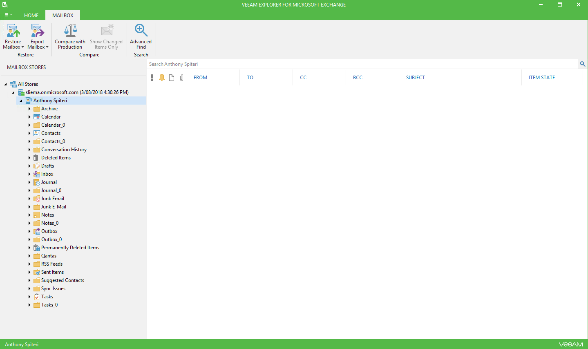This screenshot has width=588, height=349.
Task: Open Restore Mailbox dropdown arrow
Action: coord(22,47)
